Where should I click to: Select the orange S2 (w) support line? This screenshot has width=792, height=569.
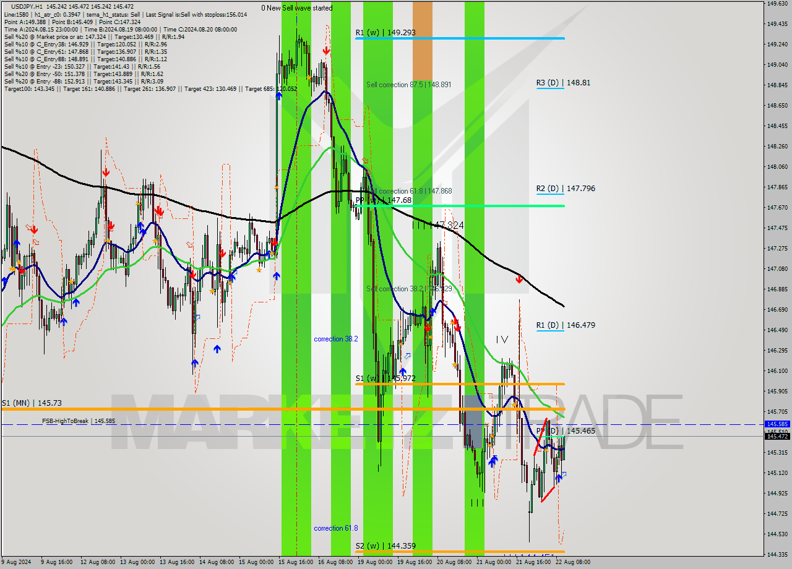(460, 552)
